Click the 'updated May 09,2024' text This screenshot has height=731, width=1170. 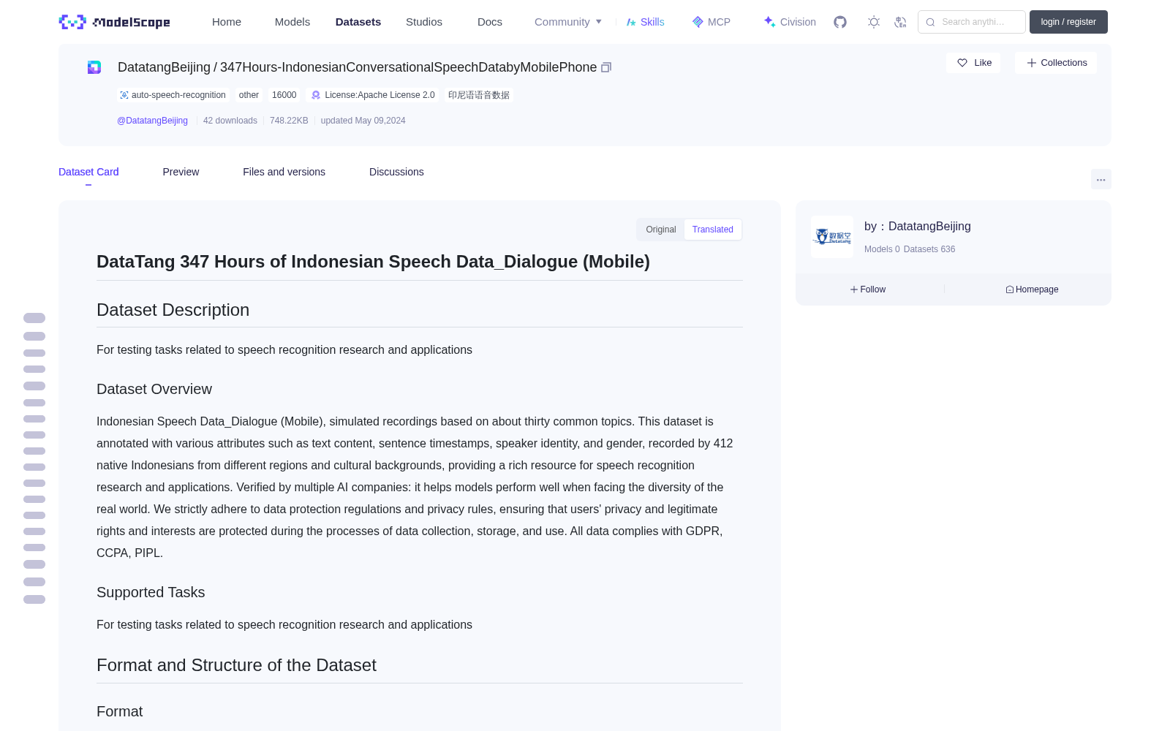point(363,121)
